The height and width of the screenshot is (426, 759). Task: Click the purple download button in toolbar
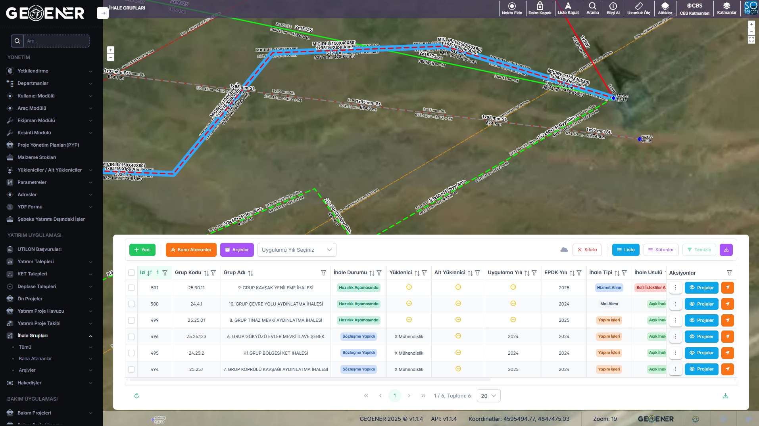coord(726,250)
